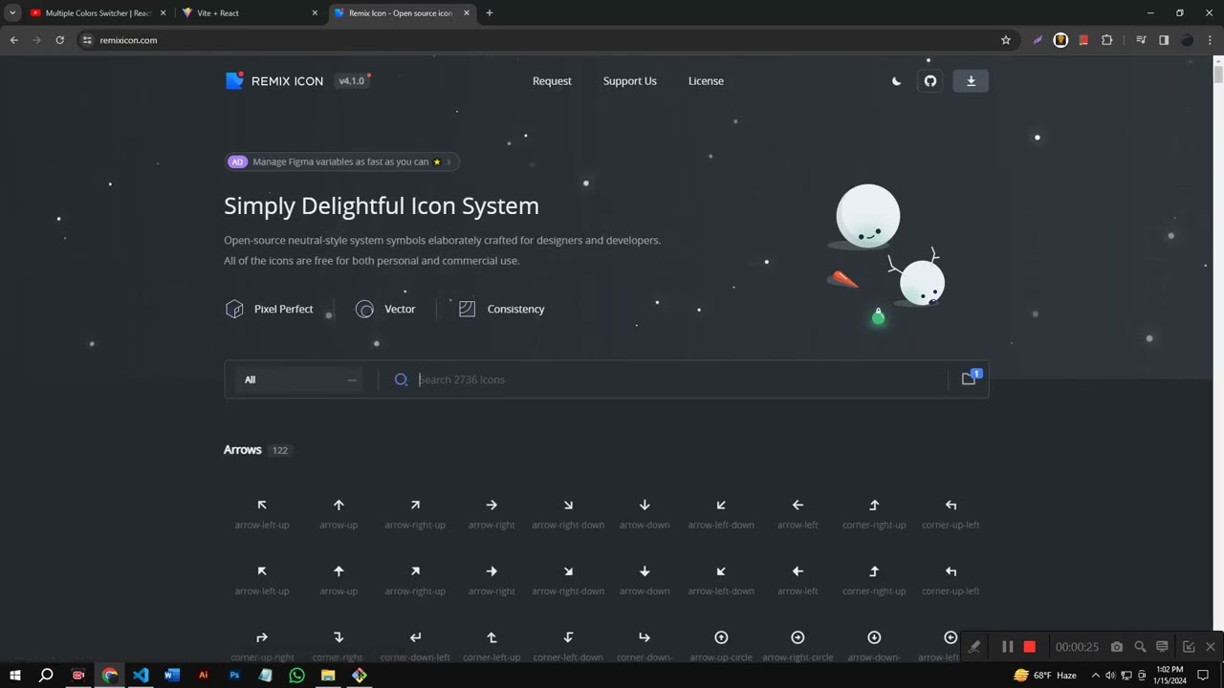The image size is (1224, 688).
Task: Close the Multiple Colors Switcher tab
Action: coord(163,13)
